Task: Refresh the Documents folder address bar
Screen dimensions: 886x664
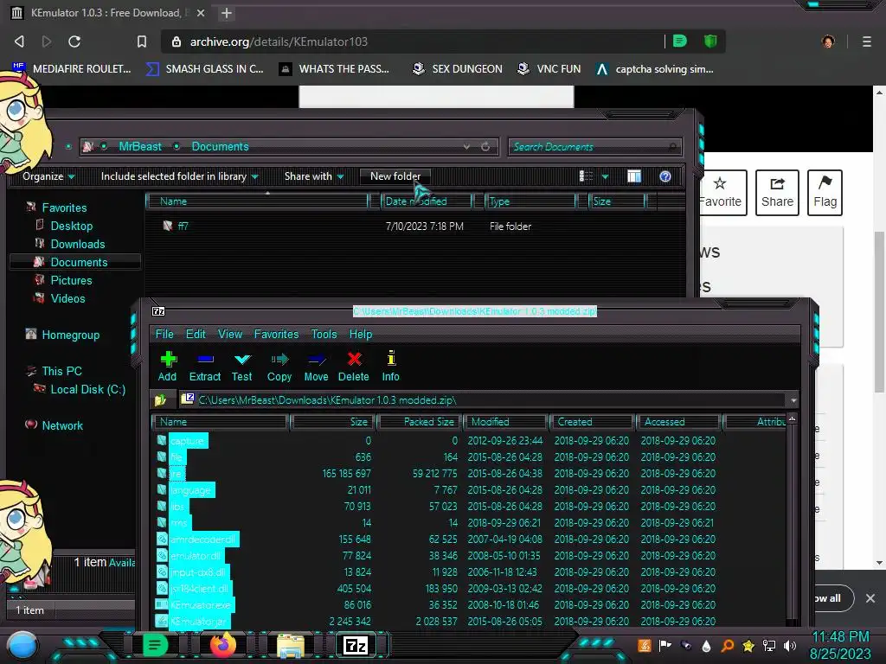Action: tap(485, 147)
